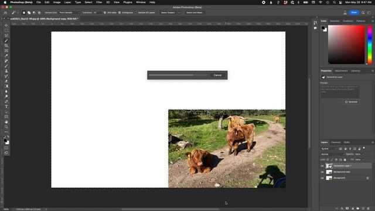Select the Lasso tool
Viewport: 375px width, 211px height.
pos(6,35)
